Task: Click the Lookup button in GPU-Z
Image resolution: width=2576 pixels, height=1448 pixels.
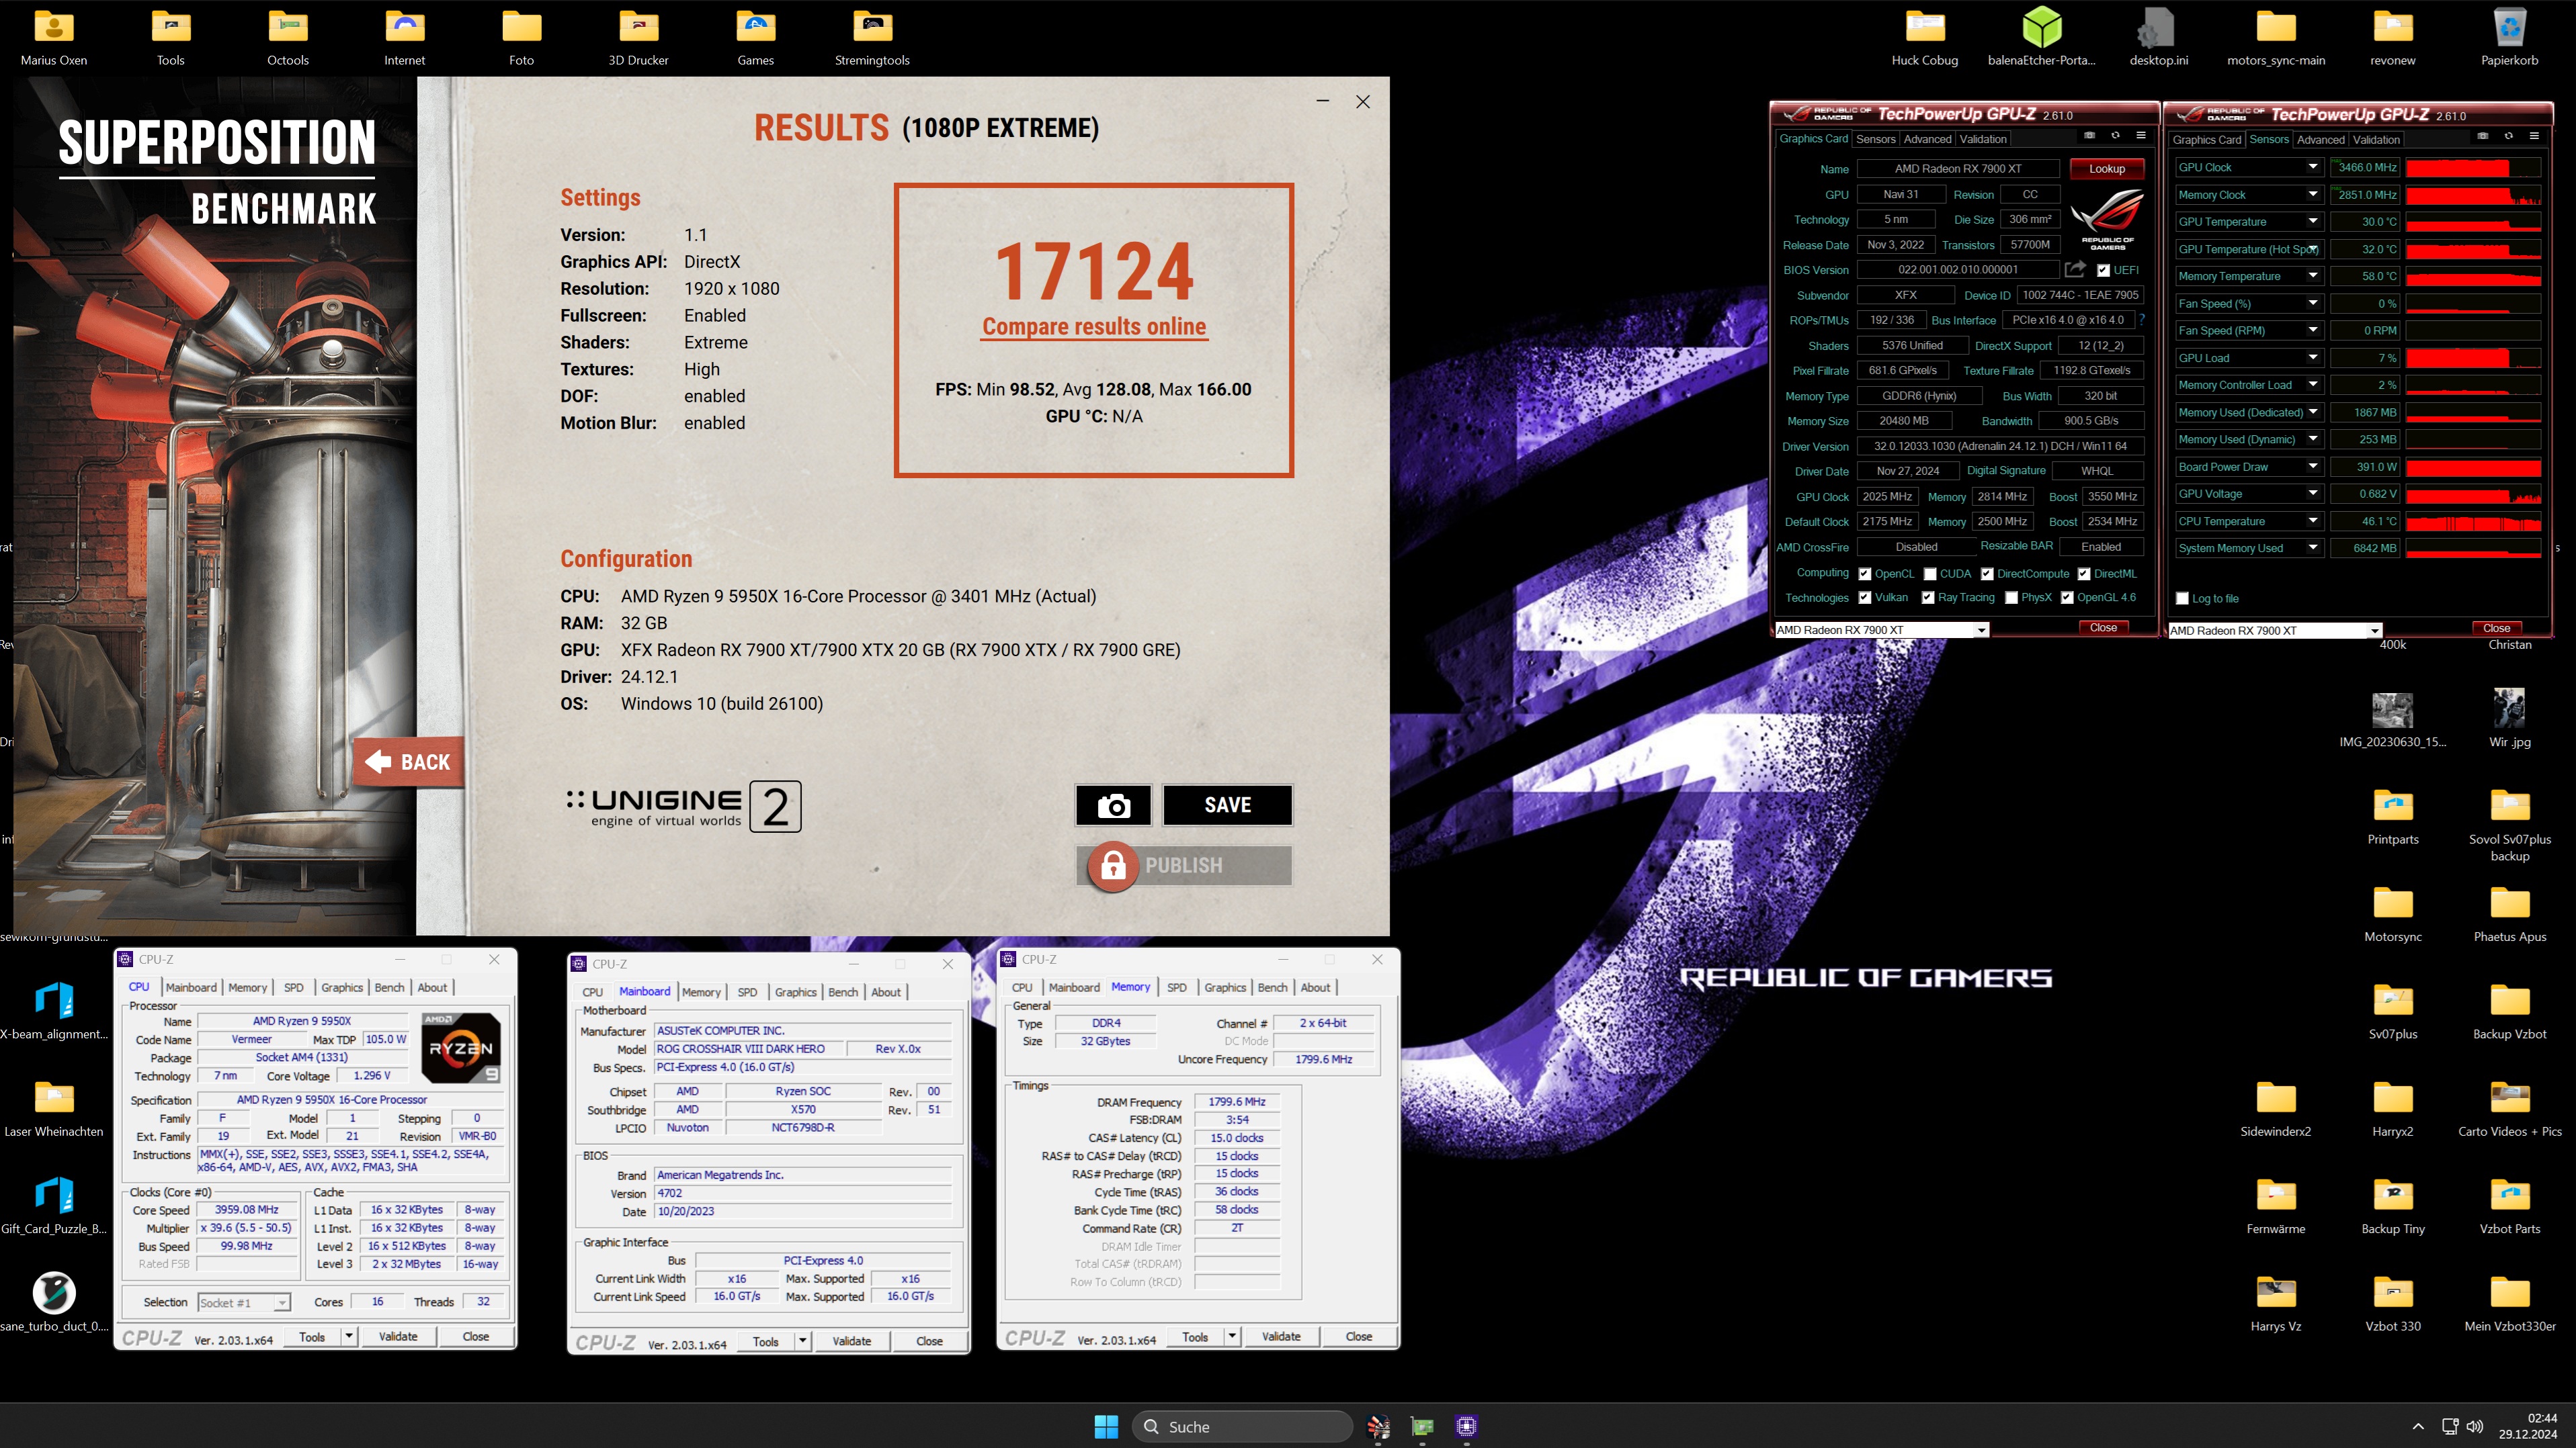Action: (2106, 169)
